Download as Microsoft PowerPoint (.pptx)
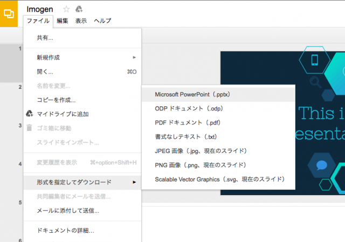This screenshot has height=242, width=345. pos(218,95)
